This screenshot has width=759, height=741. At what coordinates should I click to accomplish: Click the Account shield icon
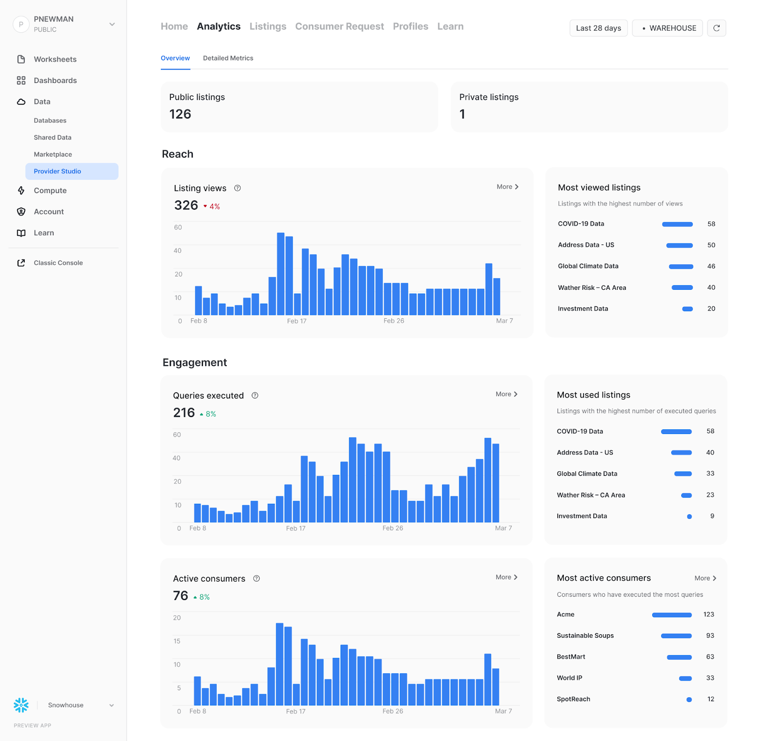tap(21, 212)
